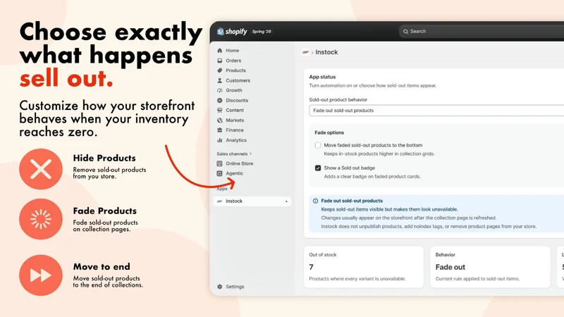The height and width of the screenshot is (317, 564).
Task: Click the search magnifier icon
Action: click(405, 32)
